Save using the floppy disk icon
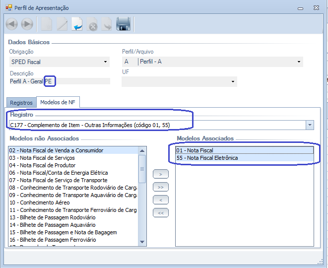Image resolution: width=328 pixels, height=268 pixels. (123, 24)
